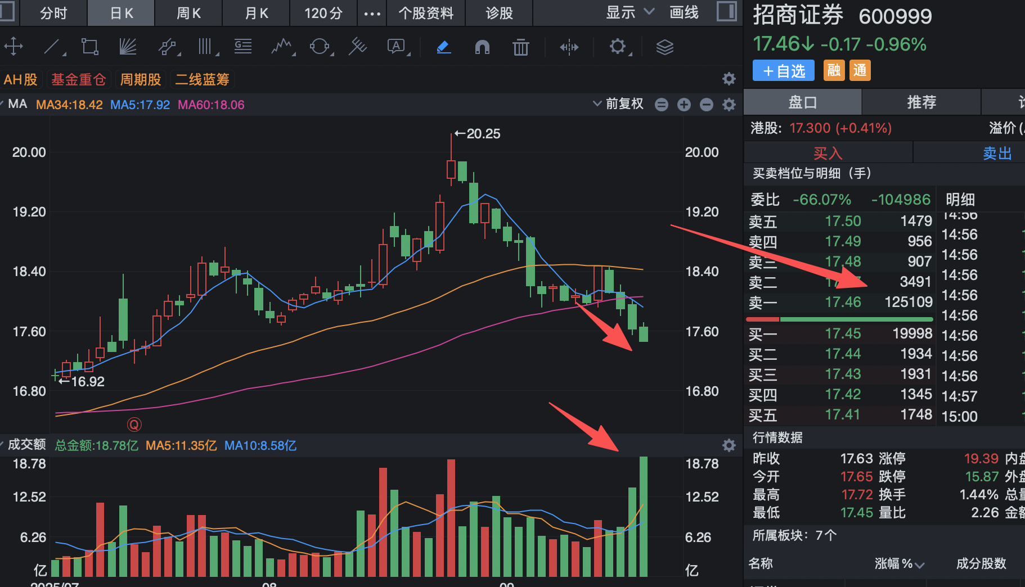
Task: Click plus icon in MA indicator bar
Action: (x=684, y=105)
